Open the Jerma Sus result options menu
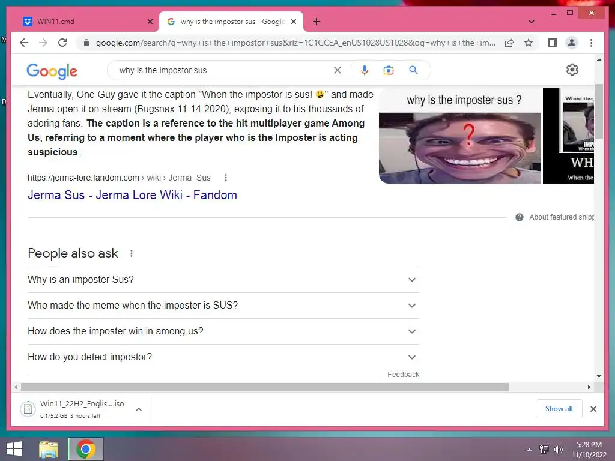615x461 pixels. click(x=226, y=178)
